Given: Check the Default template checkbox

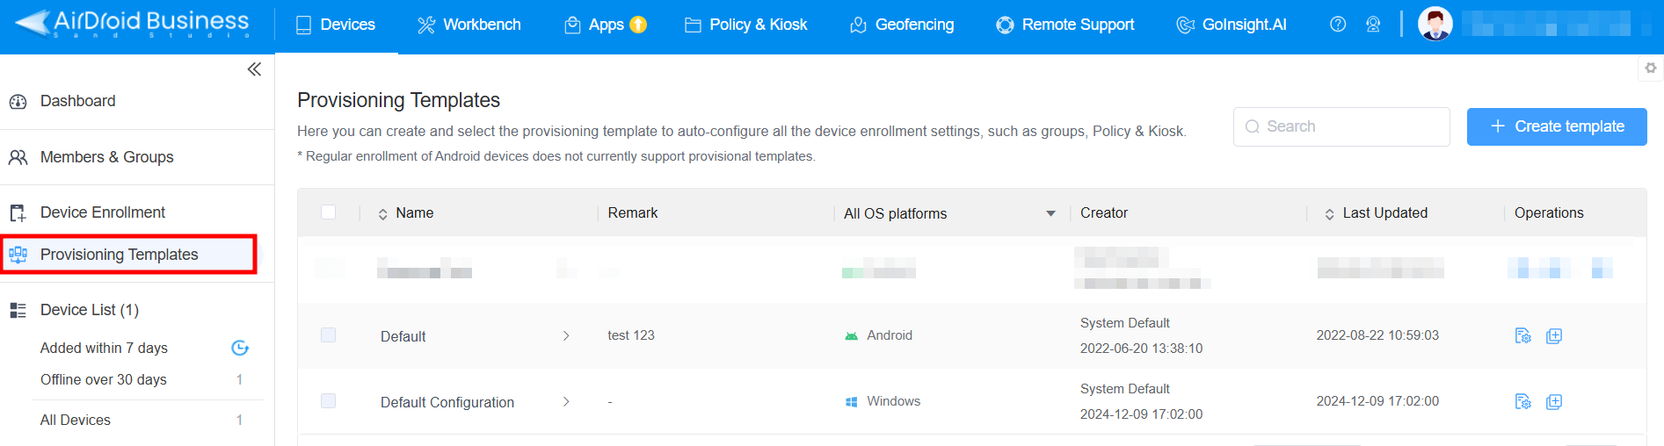Looking at the screenshot, I should click(x=329, y=334).
